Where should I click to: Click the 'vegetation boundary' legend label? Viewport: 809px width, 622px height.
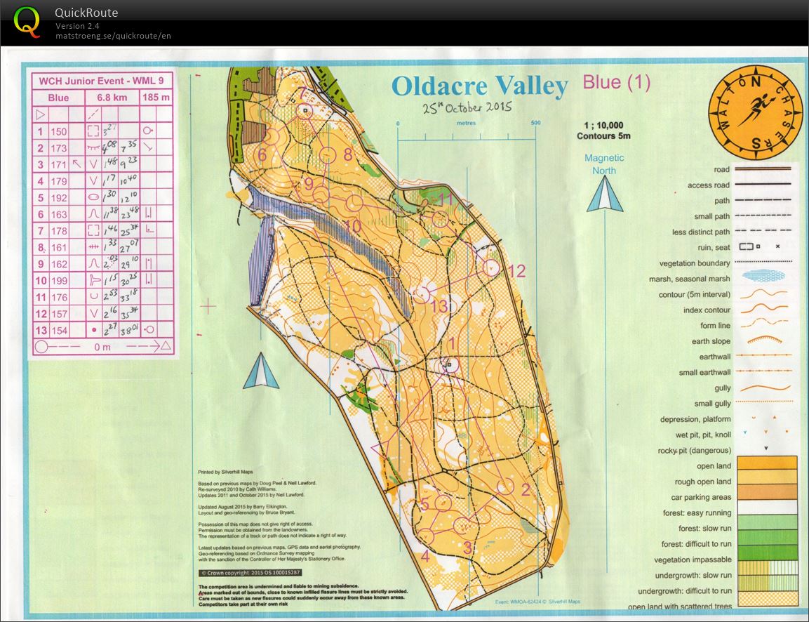point(695,263)
